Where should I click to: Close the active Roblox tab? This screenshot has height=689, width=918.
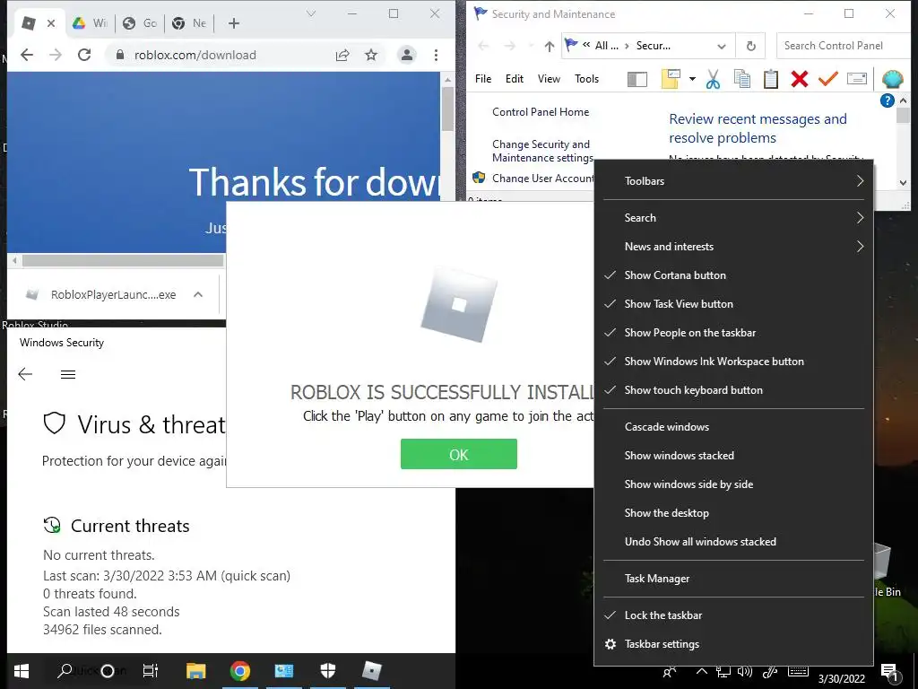point(51,23)
